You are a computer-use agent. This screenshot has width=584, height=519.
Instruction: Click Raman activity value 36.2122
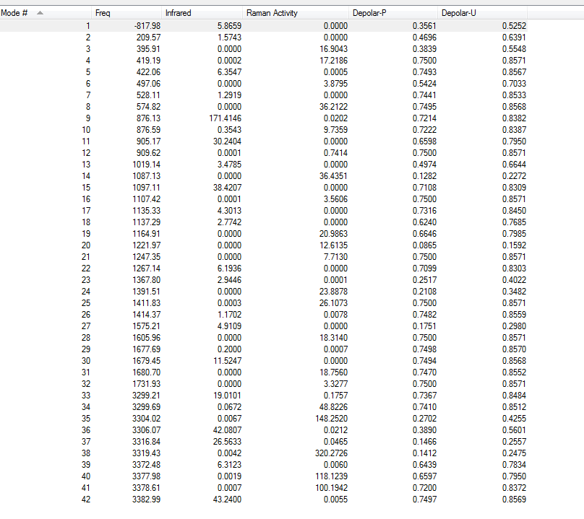[333, 106]
